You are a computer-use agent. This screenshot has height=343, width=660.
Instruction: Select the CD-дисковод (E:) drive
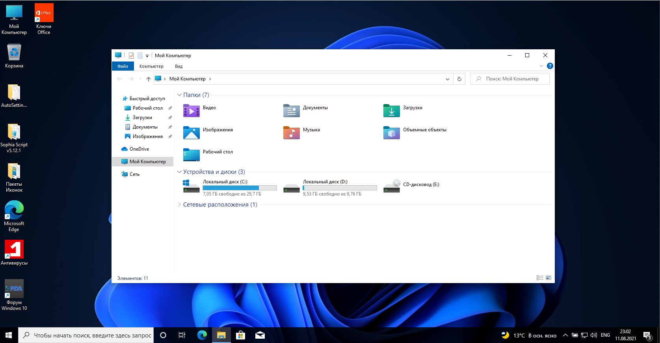pos(420,185)
